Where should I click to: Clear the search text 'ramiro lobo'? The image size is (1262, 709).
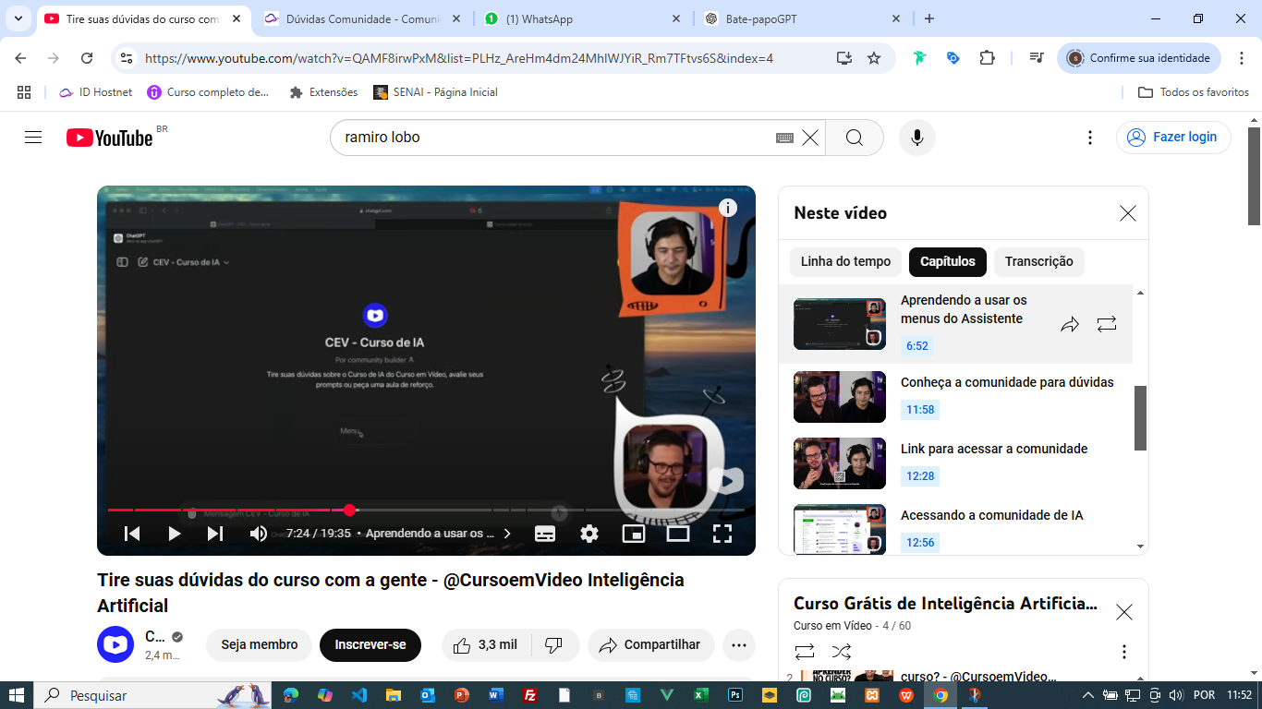pos(810,138)
